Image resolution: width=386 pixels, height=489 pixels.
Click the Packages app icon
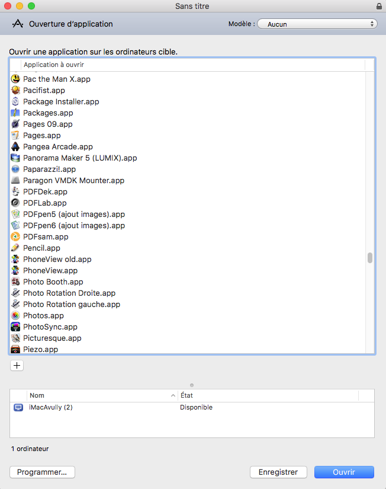[15, 113]
